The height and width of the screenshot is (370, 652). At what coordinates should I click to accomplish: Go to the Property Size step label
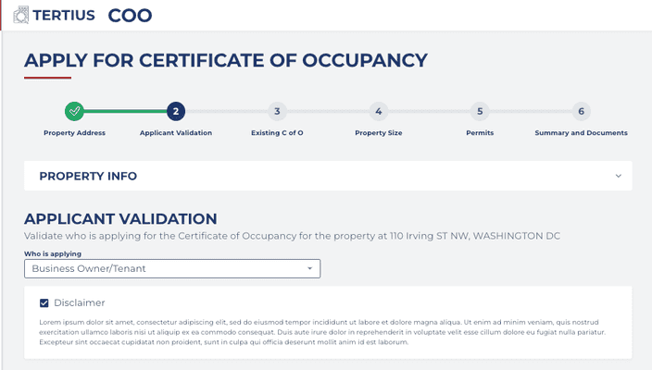click(x=378, y=133)
